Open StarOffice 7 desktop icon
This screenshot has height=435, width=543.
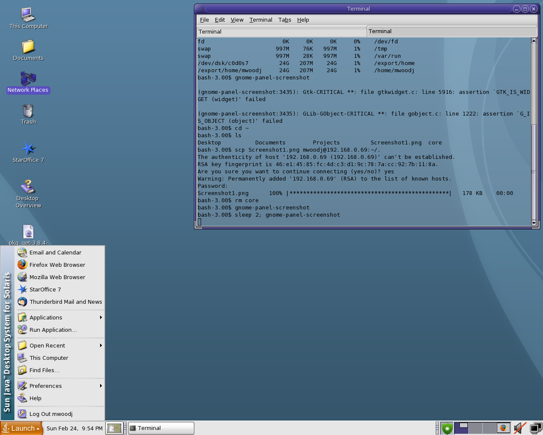[x=28, y=149]
